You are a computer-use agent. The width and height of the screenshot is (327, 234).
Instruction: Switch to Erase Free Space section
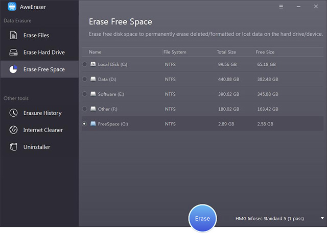pos(39,69)
